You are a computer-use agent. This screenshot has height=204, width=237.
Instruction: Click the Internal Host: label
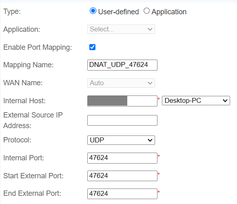[x=24, y=101]
